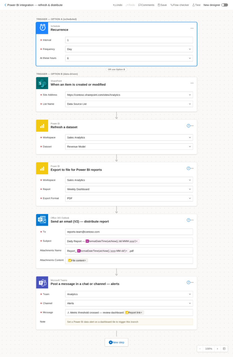
Task: Click 'Send an email (V2) — distribute report' title
Action: tap(80, 221)
